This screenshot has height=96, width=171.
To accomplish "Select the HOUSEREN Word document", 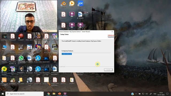I will tap(29, 59).
